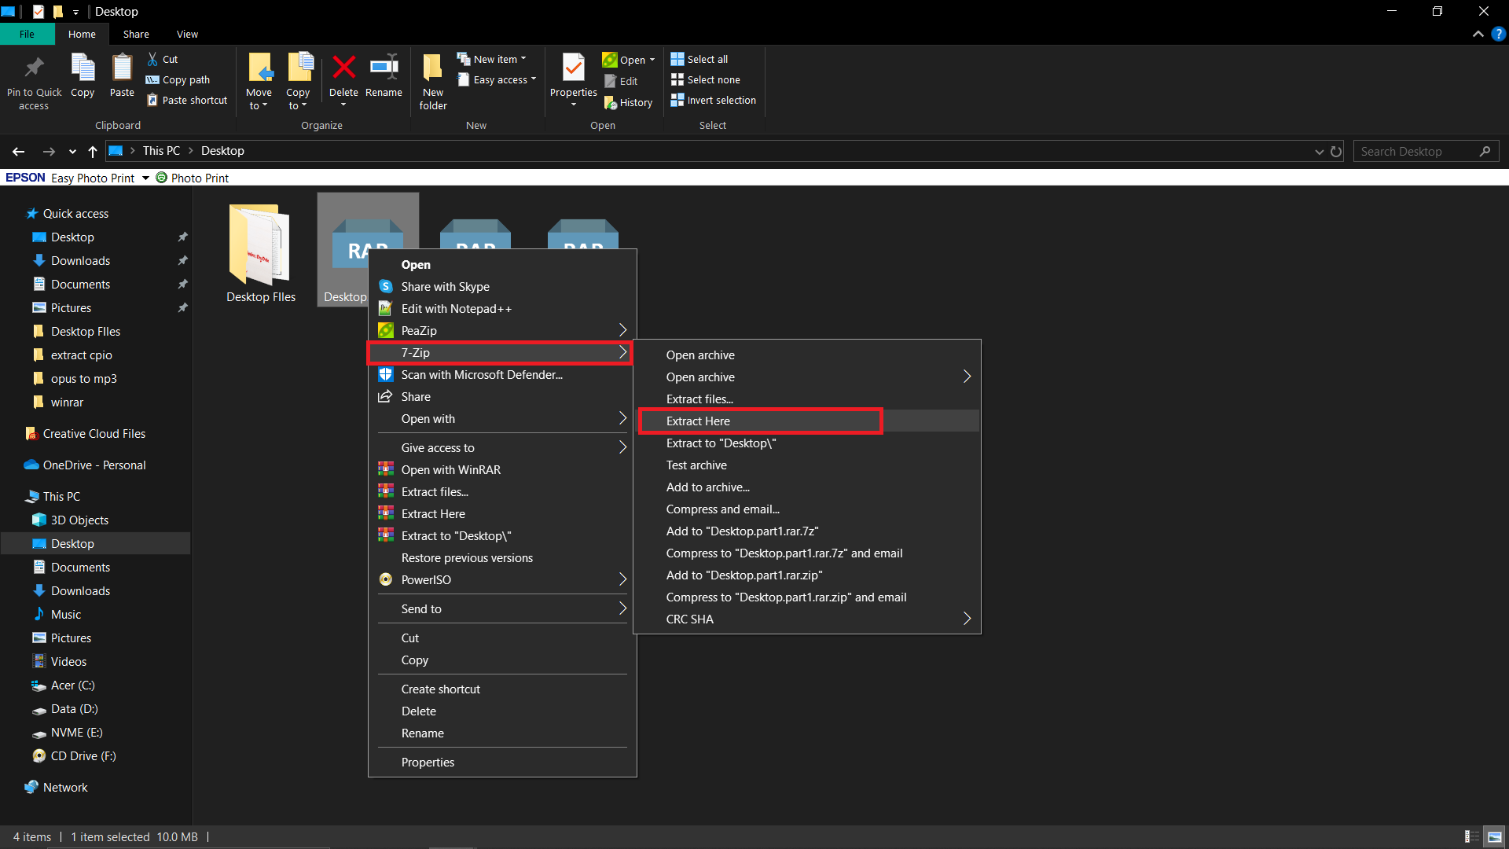This screenshot has height=849, width=1509.
Task: Refresh the Desktop folder view
Action: pos(1336,151)
